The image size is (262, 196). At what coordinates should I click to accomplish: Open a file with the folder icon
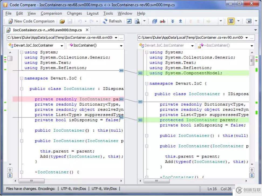(x=62, y=21)
